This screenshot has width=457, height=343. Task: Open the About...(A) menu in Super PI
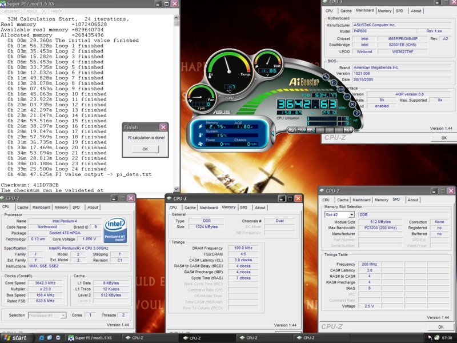tap(37, 11)
